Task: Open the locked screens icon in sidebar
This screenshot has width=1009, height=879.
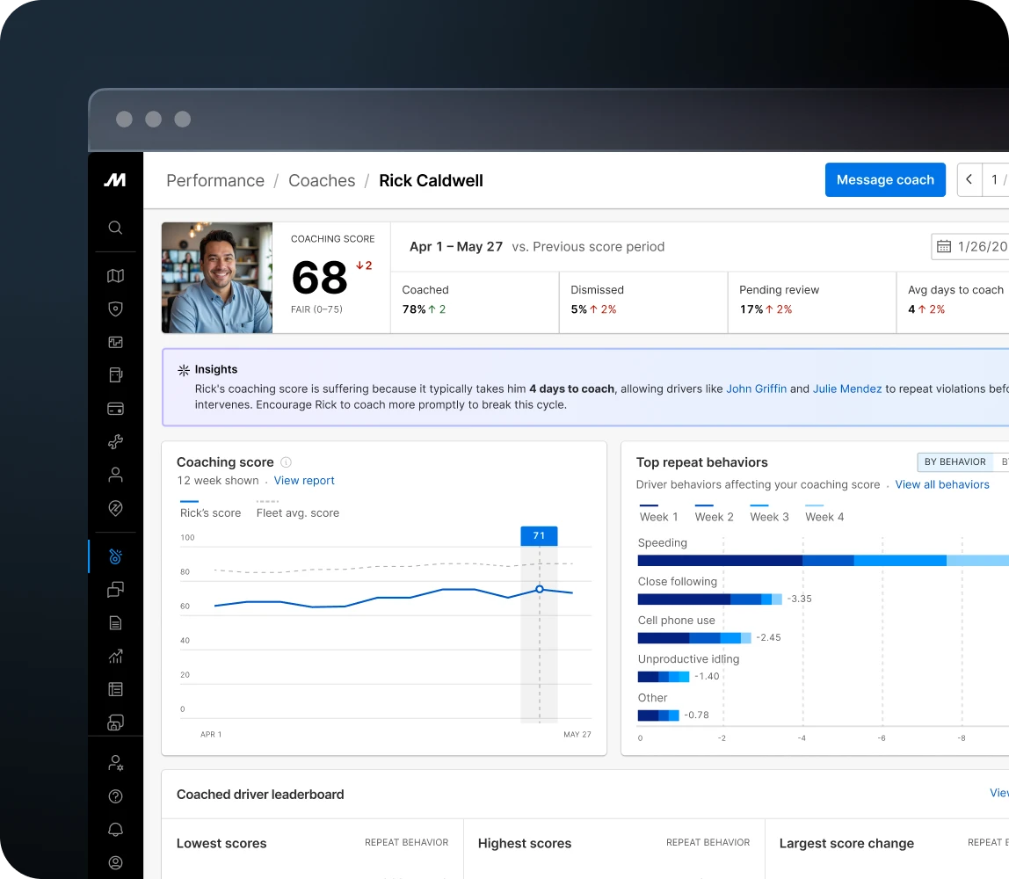Action: [x=115, y=723]
